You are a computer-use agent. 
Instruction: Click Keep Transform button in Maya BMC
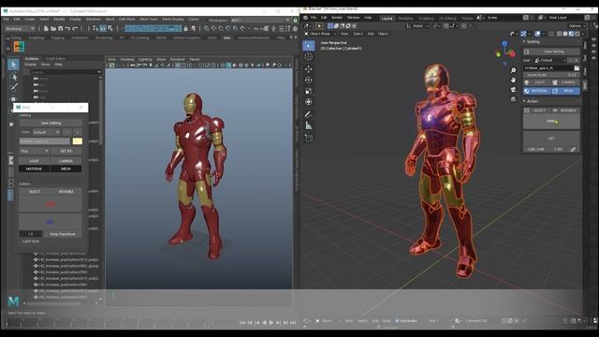tap(63, 234)
